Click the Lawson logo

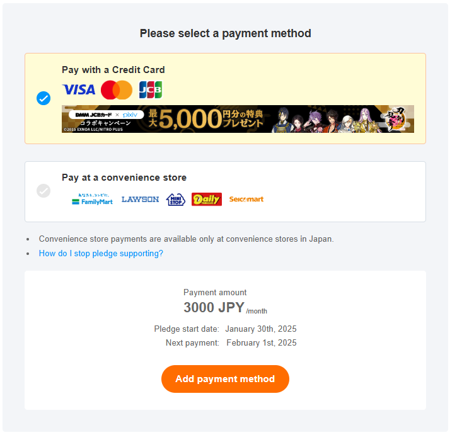pyautogui.click(x=140, y=200)
